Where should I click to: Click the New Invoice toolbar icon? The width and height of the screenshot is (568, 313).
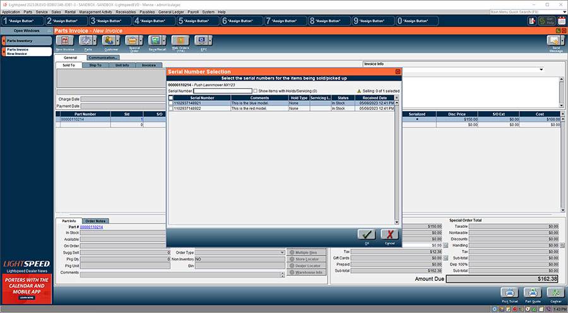point(64,40)
